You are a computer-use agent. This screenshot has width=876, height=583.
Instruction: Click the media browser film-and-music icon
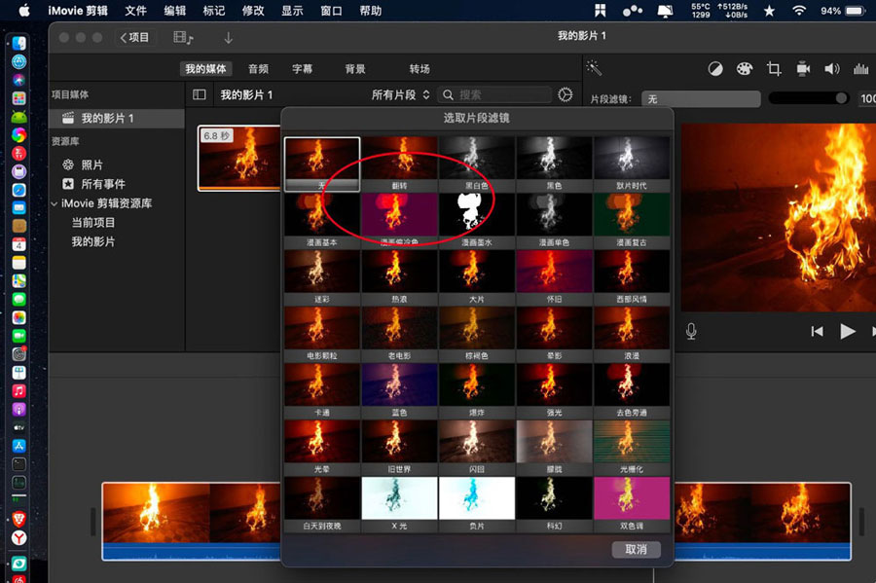[183, 37]
